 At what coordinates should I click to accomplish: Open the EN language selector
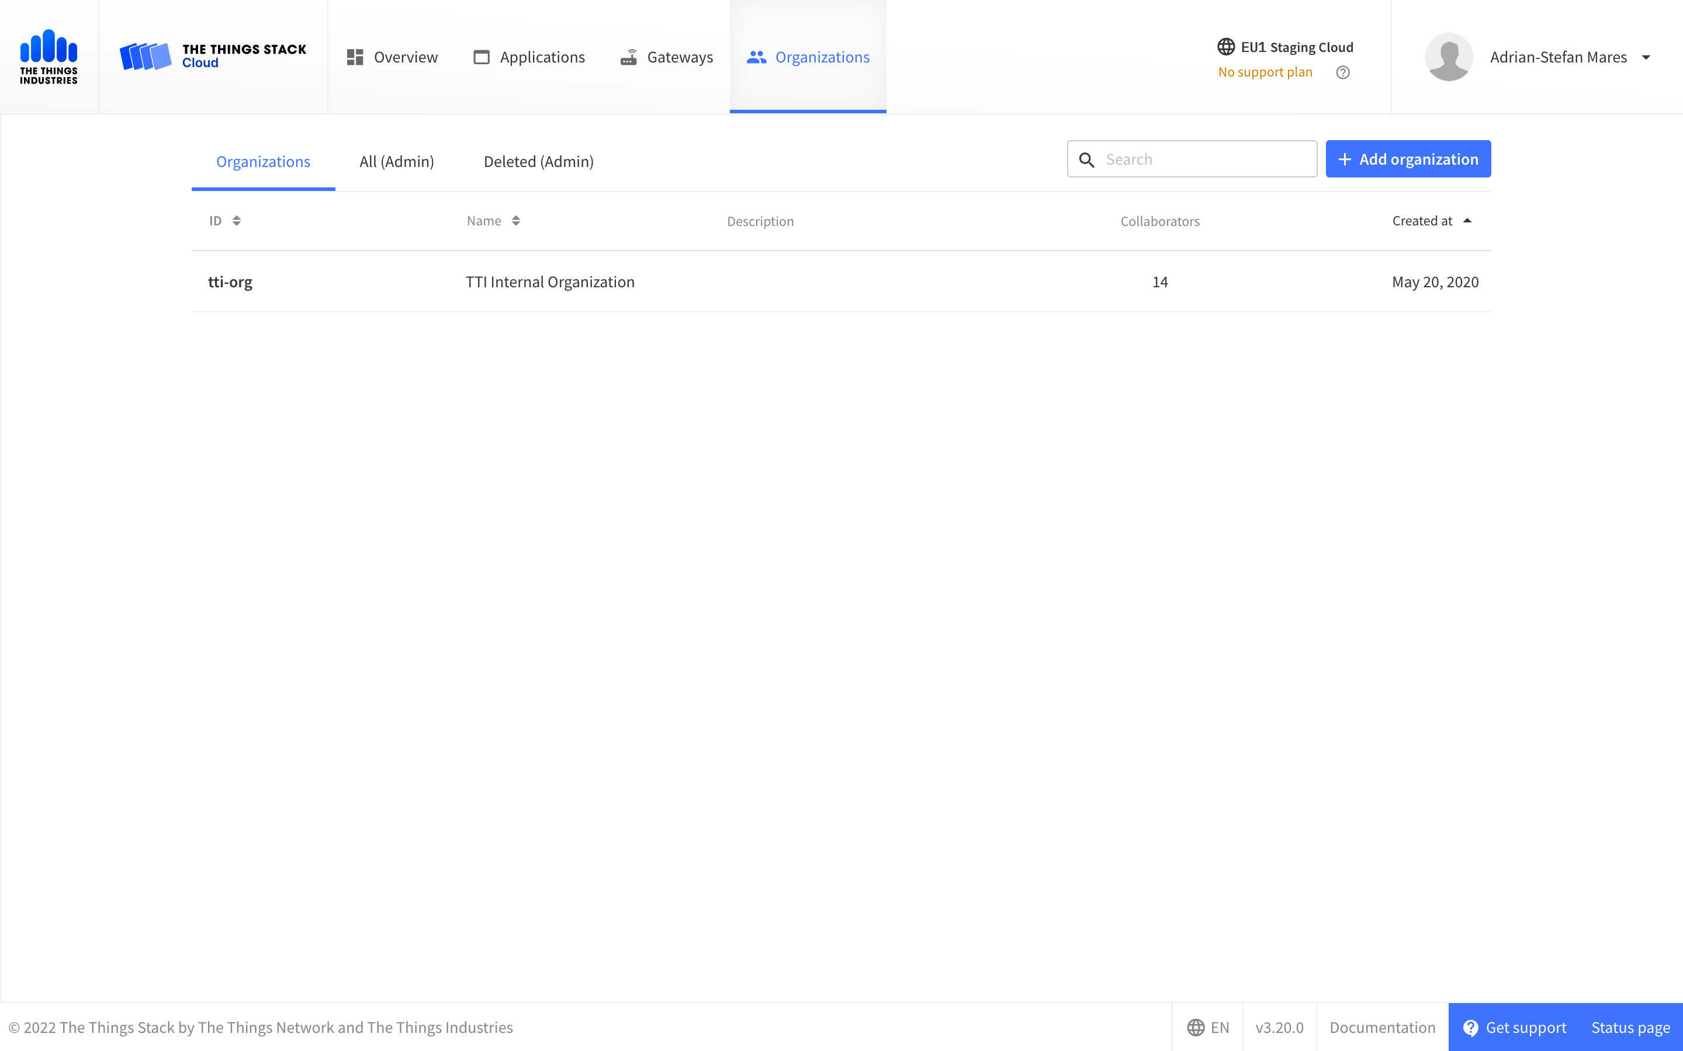coord(1208,1028)
